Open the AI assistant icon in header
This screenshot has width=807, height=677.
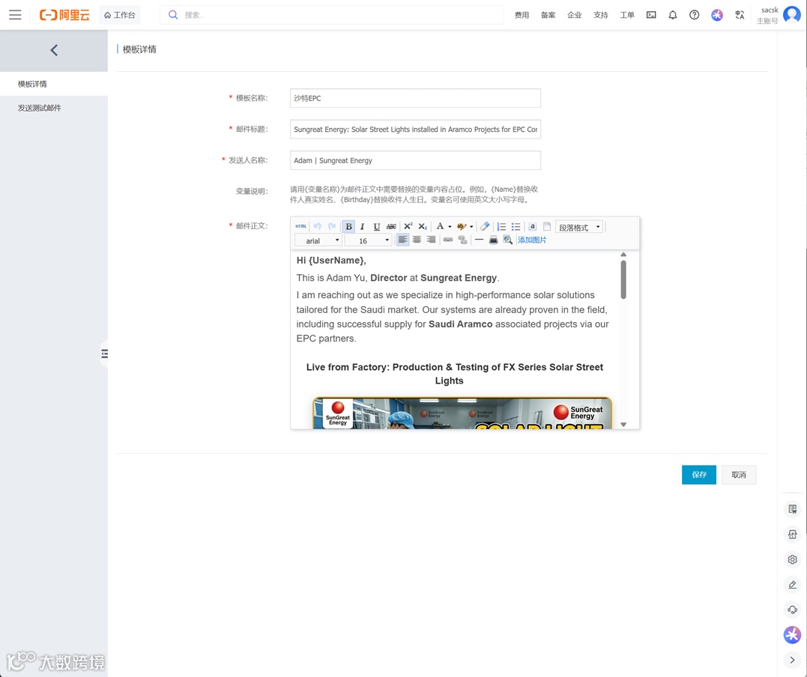click(x=717, y=15)
